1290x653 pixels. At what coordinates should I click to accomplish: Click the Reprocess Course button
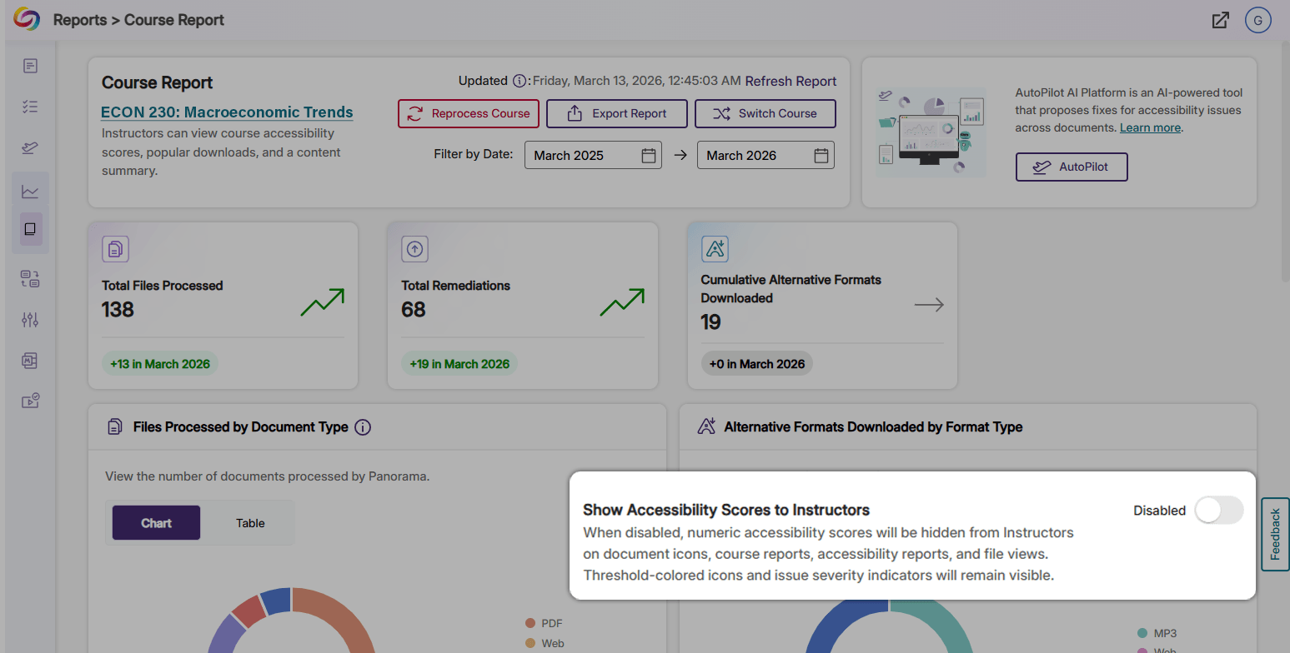tap(468, 114)
